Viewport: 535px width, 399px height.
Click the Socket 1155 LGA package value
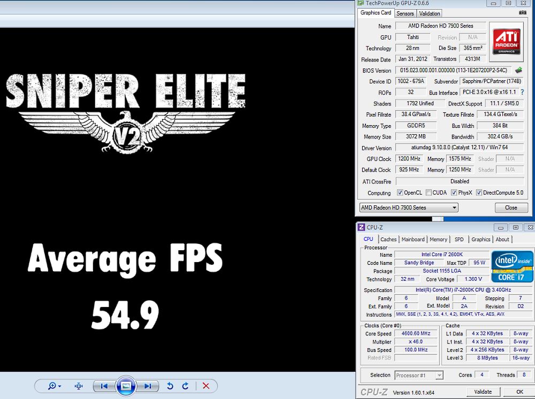442,271
